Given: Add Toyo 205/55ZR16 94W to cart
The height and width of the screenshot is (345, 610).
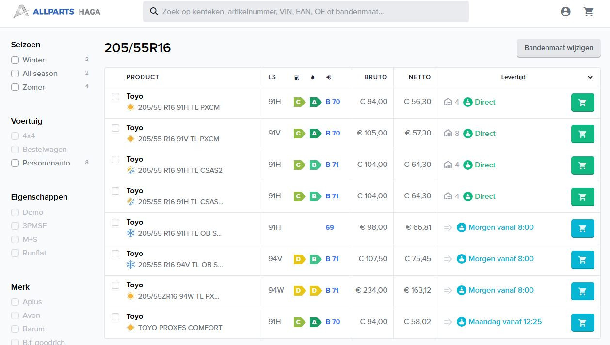Looking at the screenshot, I should tap(582, 291).
